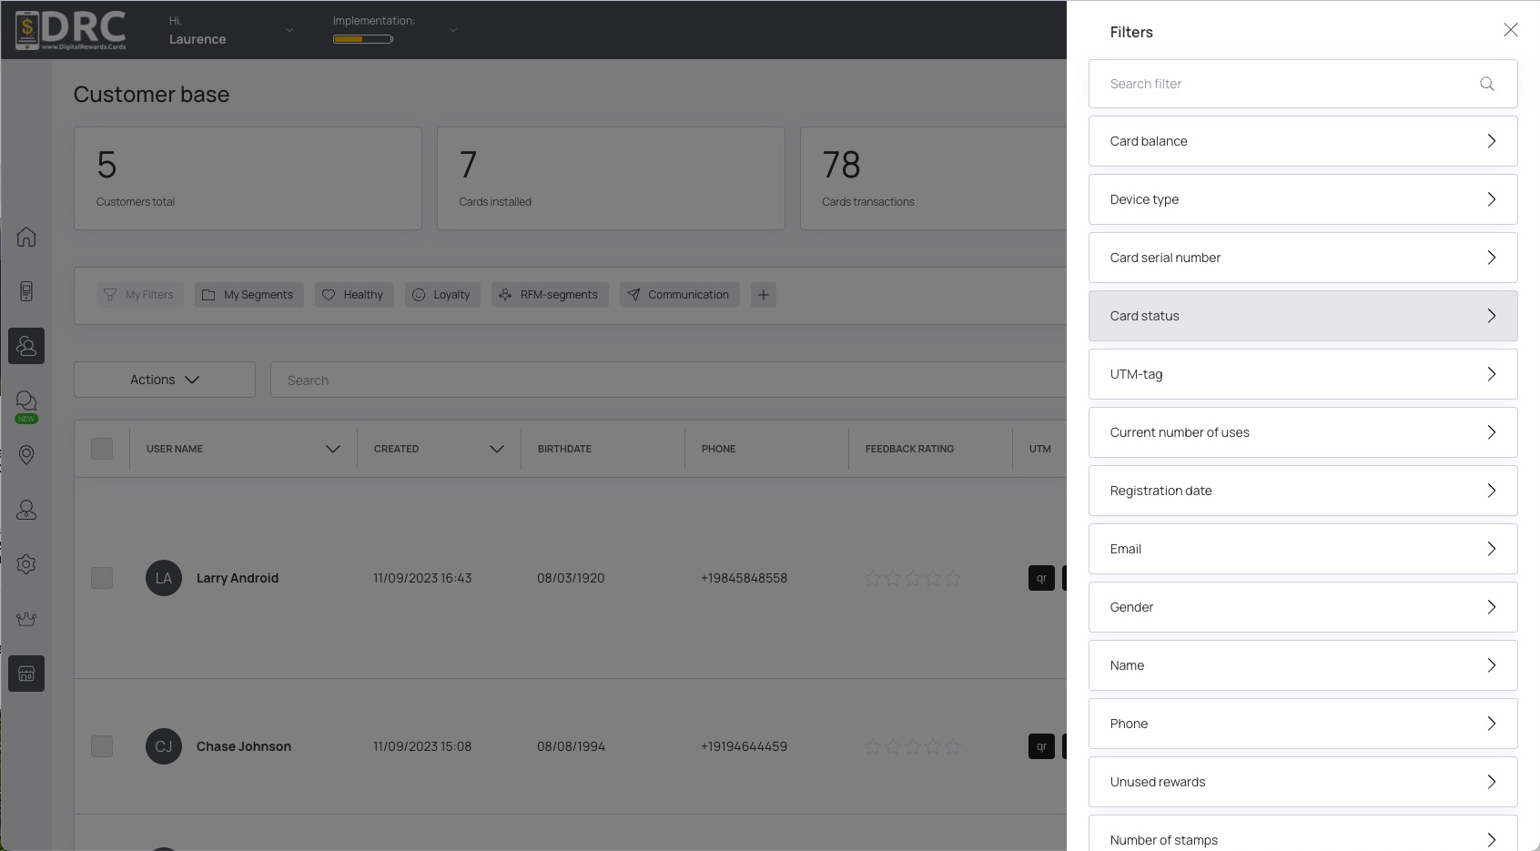Expand the UTM-tag filter
1540x851 pixels.
1302,374
